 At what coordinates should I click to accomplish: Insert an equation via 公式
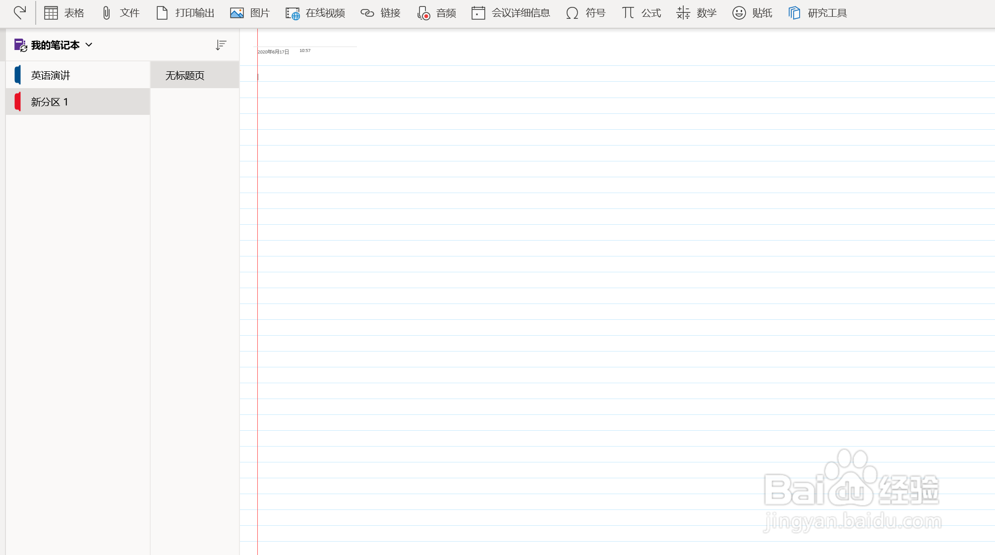point(641,13)
